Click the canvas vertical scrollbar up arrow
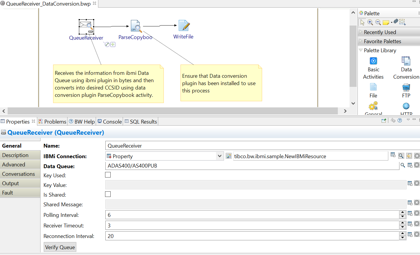 pyautogui.click(x=353, y=13)
